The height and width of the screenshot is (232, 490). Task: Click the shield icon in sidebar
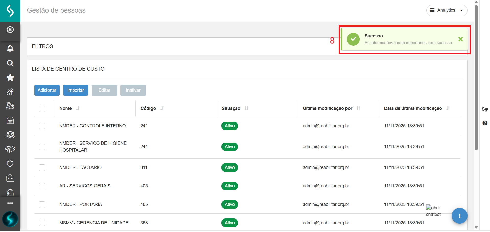pos(10,163)
